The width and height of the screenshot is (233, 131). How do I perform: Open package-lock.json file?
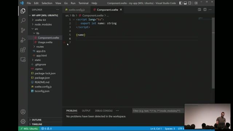45,74
